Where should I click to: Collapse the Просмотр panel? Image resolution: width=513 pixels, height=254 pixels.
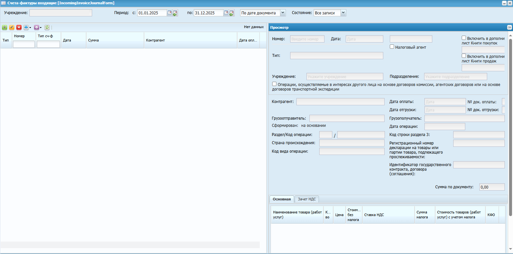(x=509, y=27)
